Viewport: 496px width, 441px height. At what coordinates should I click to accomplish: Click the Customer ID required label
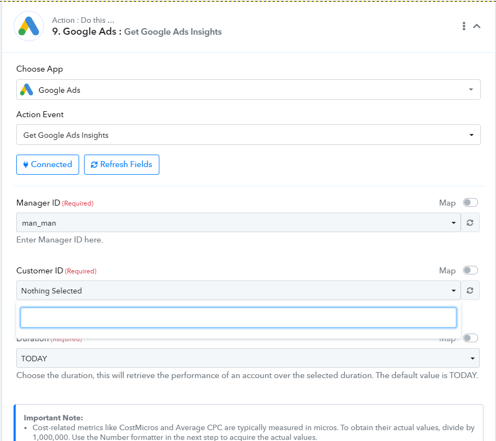(x=56, y=271)
